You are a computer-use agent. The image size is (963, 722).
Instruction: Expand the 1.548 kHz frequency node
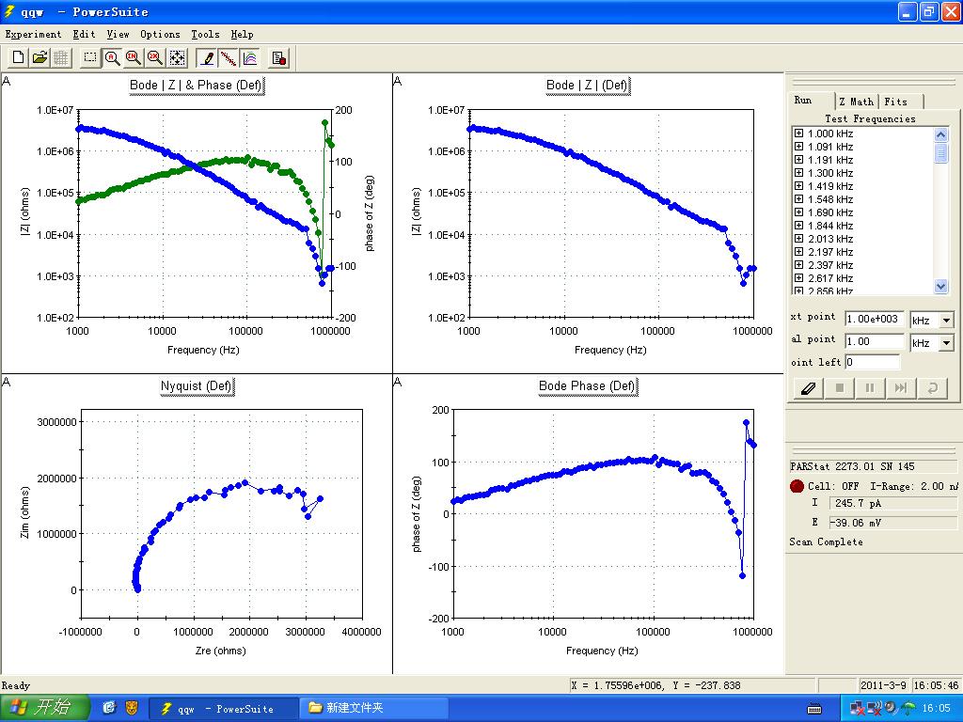click(x=798, y=199)
